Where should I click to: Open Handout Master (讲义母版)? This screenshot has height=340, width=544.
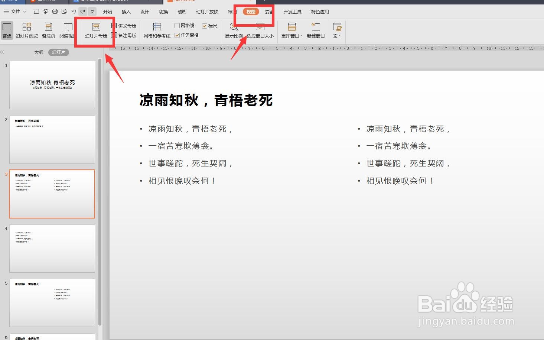pyautogui.click(x=124, y=26)
